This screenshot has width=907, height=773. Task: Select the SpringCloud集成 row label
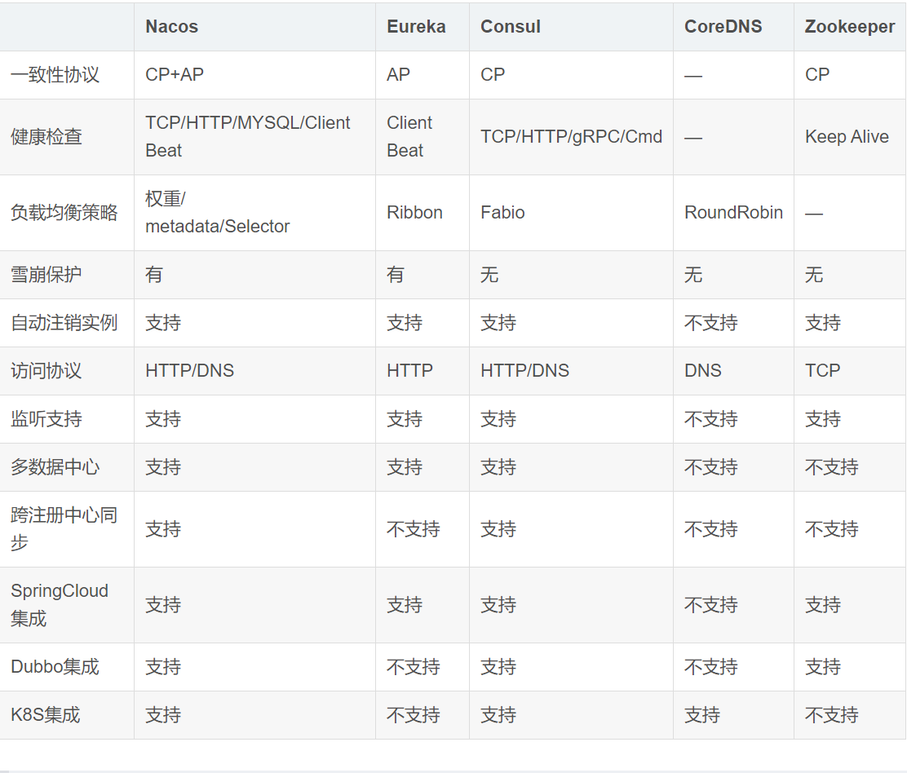(x=60, y=605)
